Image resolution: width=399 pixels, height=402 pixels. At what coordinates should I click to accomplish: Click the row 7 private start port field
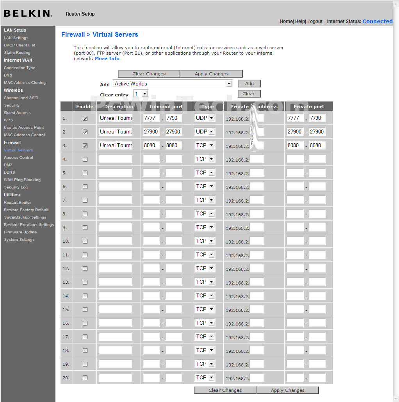tap(295, 200)
